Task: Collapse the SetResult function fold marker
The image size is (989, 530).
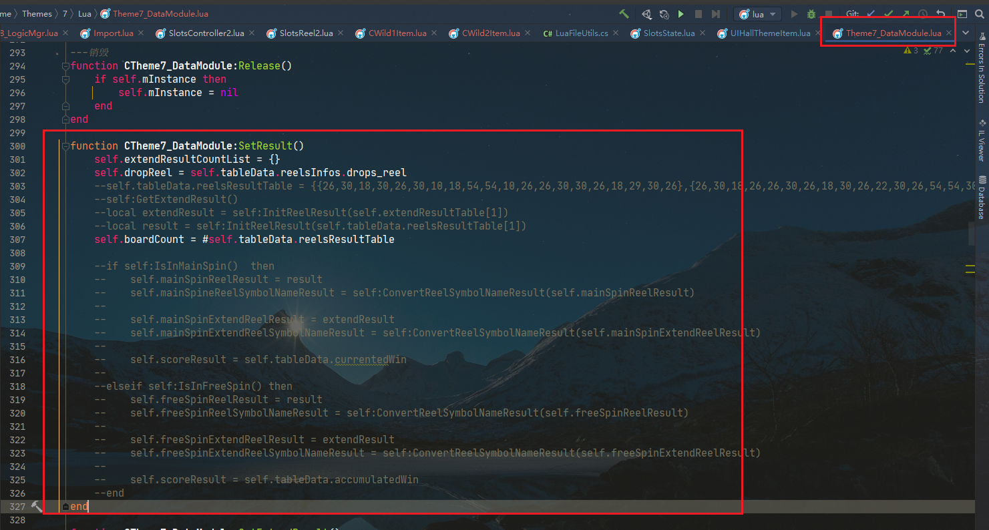Action: pos(65,146)
